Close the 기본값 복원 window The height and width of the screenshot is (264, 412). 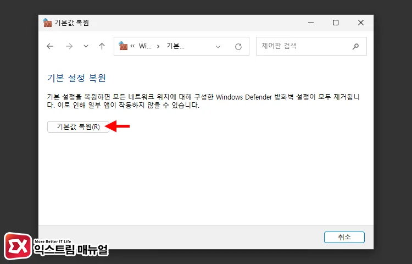tap(361, 23)
